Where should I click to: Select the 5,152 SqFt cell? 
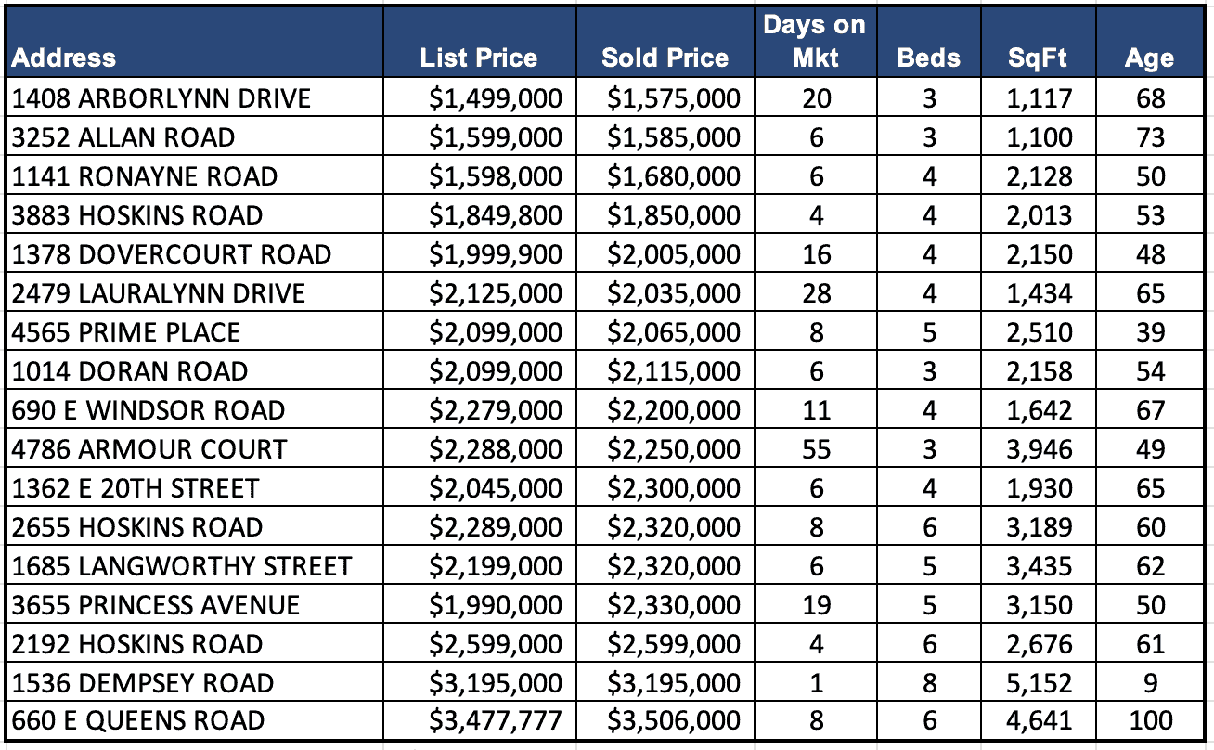pos(1040,683)
